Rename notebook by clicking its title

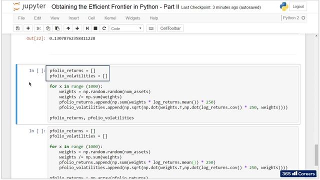point(115,6)
